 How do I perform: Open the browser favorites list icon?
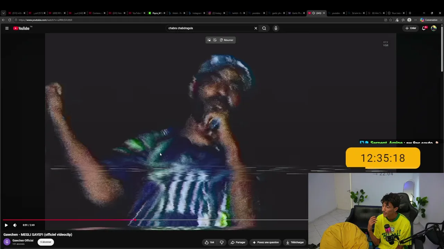tap(403, 20)
